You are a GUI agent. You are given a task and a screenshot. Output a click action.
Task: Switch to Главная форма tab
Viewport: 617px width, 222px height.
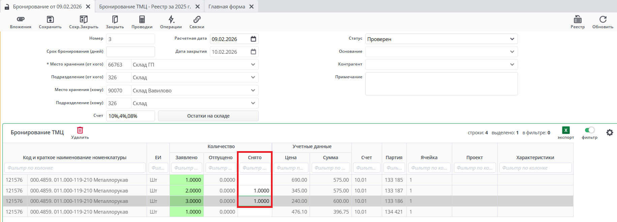226,7
